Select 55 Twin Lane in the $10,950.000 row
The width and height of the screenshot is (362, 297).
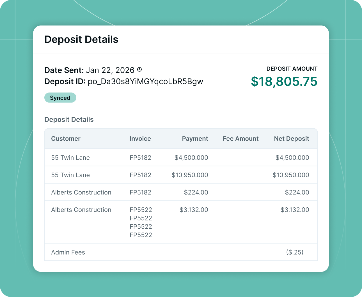pos(70,175)
